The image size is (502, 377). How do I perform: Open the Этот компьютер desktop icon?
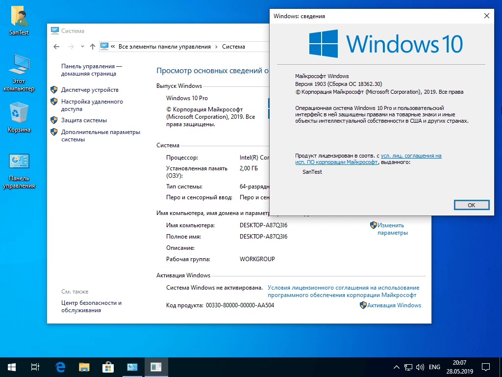(19, 73)
